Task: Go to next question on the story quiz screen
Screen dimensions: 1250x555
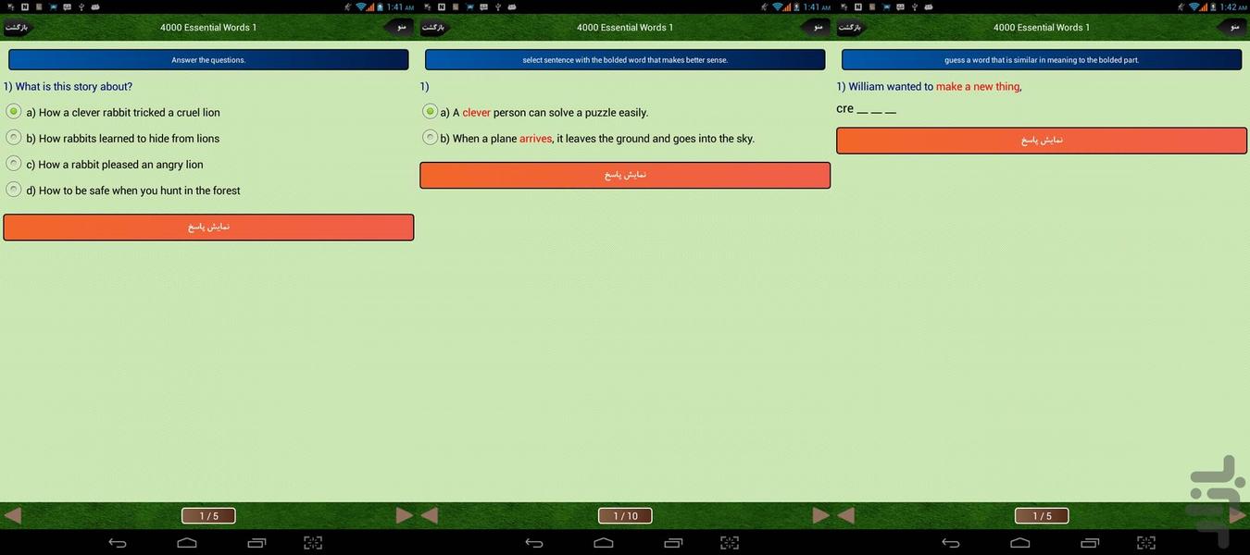Action: (404, 515)
